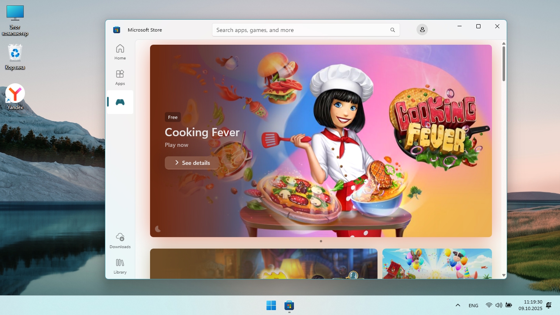Open the Library section

click(120, 266)
